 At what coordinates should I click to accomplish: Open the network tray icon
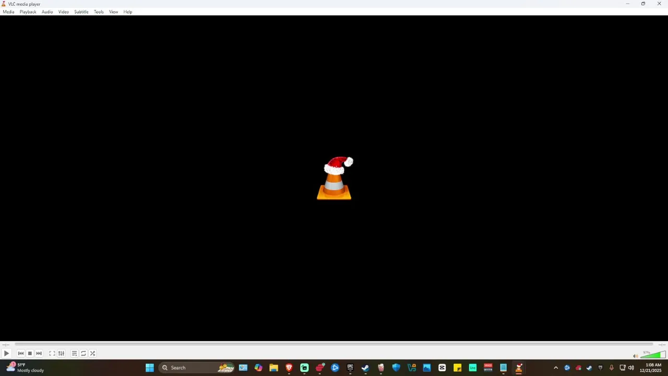(622, 368)
